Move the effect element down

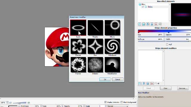(148, 24)
